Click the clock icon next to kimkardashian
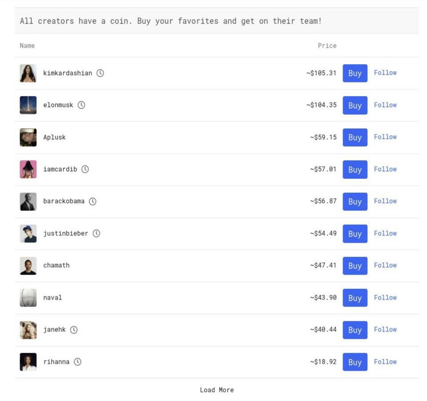 [100, 73]
